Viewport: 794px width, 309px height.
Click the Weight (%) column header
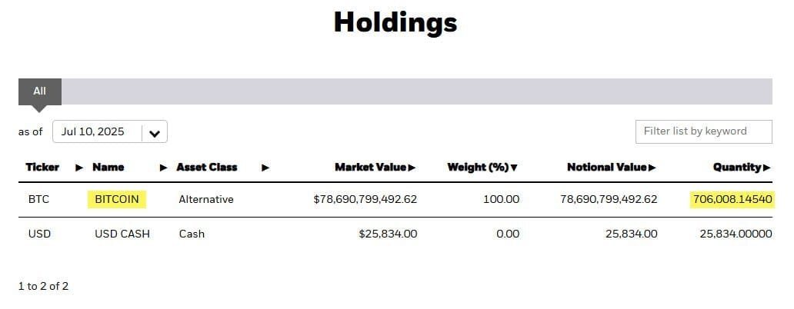pos(478,167)
